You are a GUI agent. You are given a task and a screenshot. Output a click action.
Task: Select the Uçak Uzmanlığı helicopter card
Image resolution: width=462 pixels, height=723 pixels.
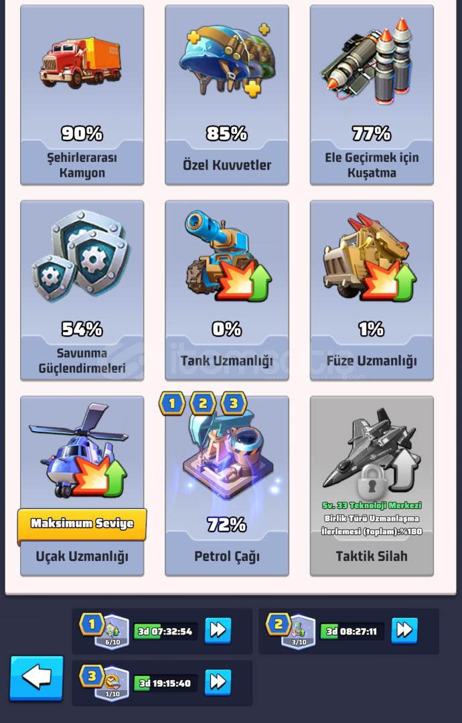(x=82, y=486)
